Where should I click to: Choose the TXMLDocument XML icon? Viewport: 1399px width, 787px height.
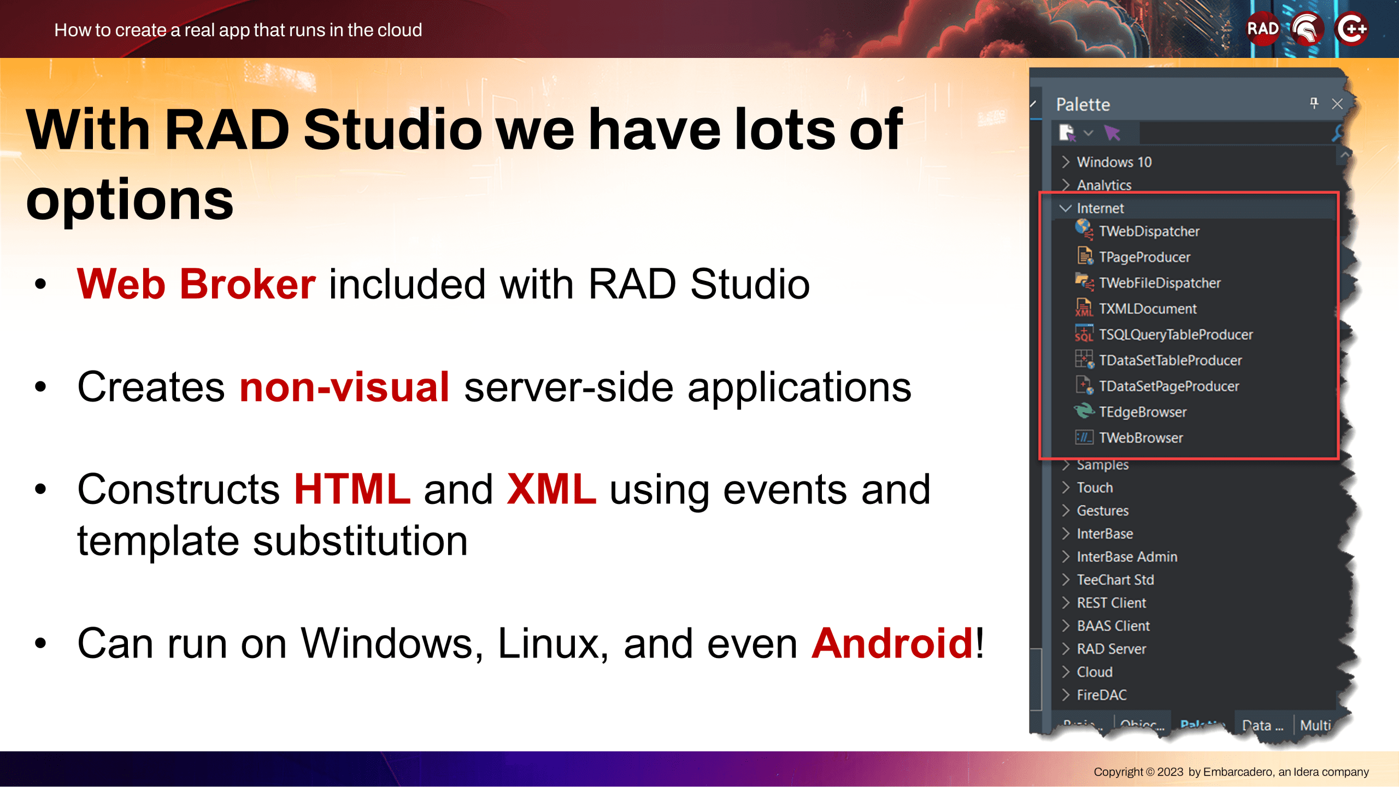coord(1084,308)
